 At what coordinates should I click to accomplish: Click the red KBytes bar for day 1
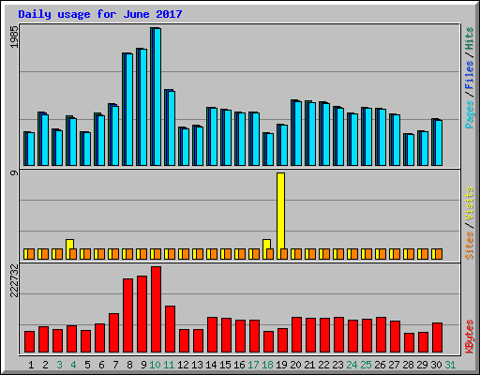pyautogui.click(x=29, y=342)
